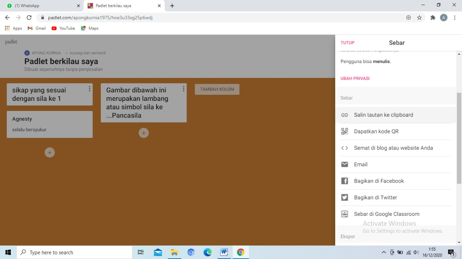Open three-dot menu of Pancasila column
Viewport: 462px width, 259px height.
(x=183, y=89)
